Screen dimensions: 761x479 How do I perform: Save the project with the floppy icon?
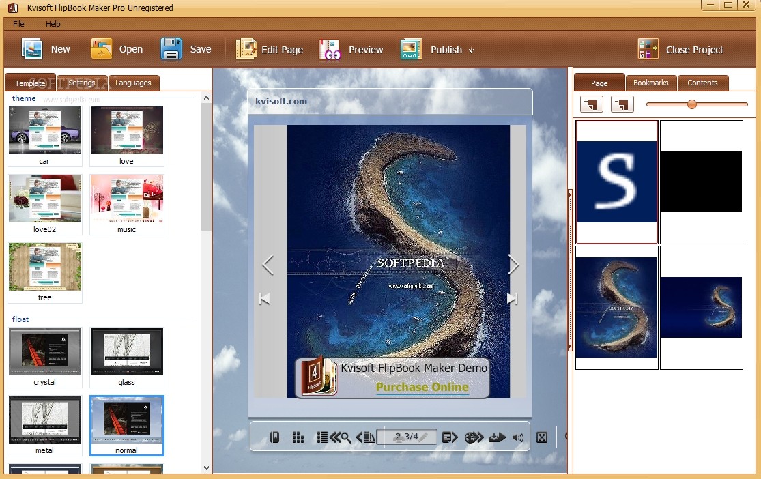click(171, 49)
